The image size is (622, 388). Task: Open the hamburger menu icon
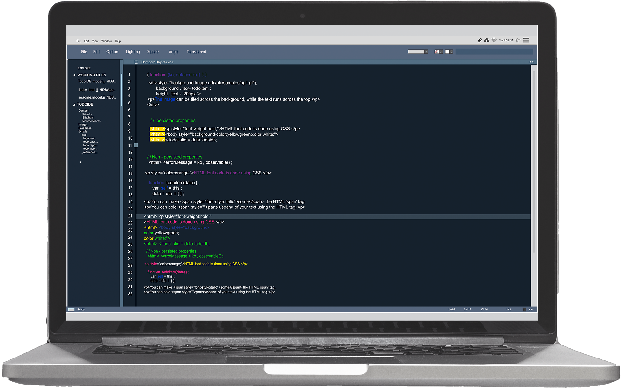pos(526,40)
